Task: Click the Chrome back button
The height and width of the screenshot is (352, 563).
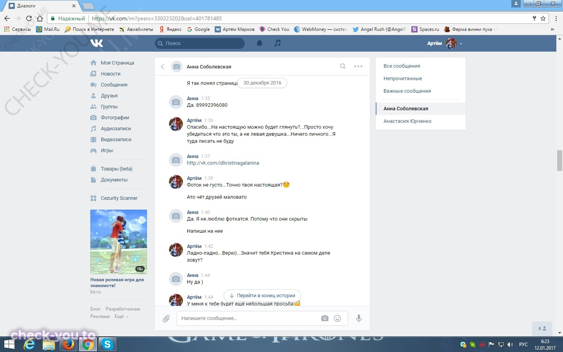Action: click(x=7, y=18)
